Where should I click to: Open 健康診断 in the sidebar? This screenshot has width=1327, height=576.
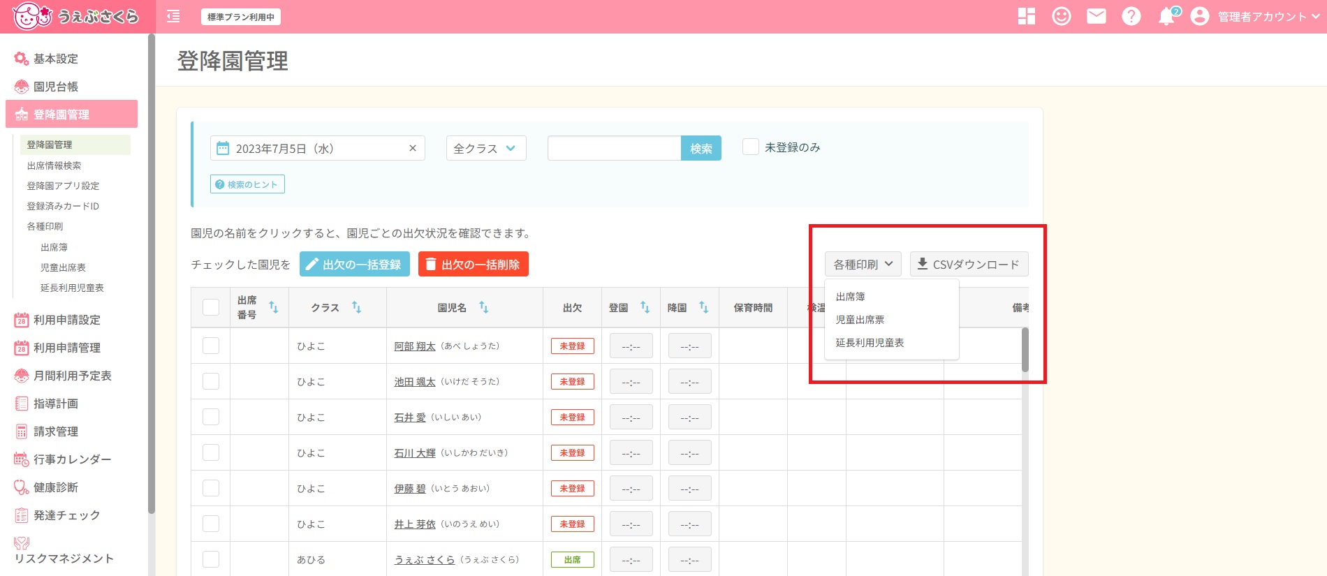tap(56, 487)
